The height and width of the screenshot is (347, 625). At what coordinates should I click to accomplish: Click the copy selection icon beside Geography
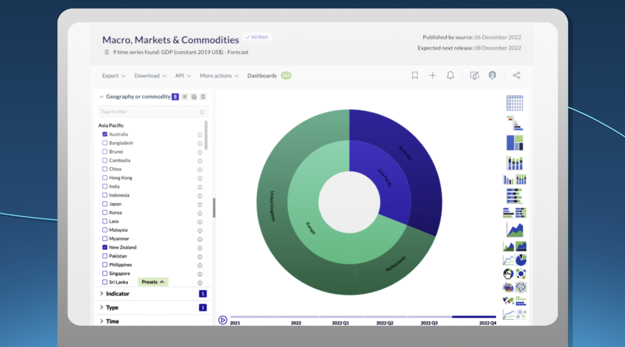click(x=194, y=97)
